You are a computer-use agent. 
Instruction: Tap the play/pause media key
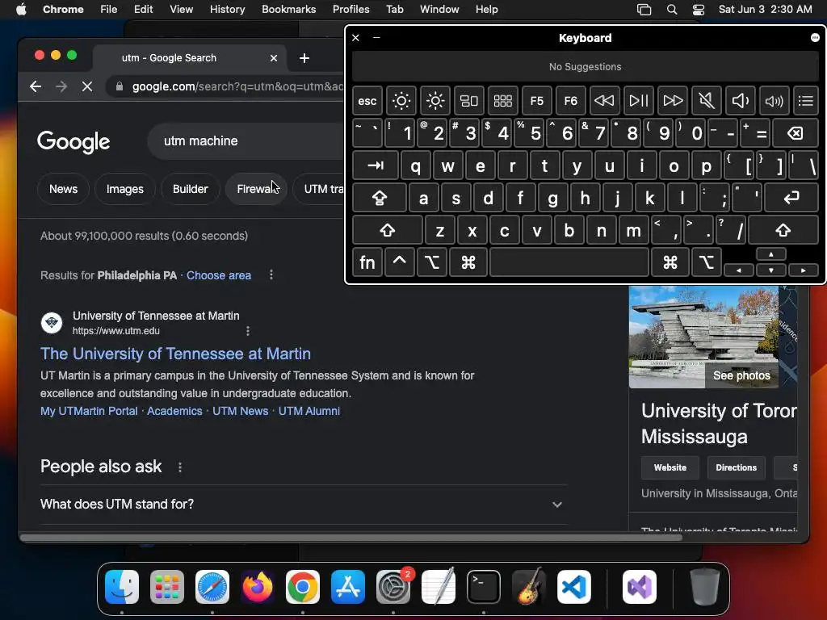tap(638, 101)
